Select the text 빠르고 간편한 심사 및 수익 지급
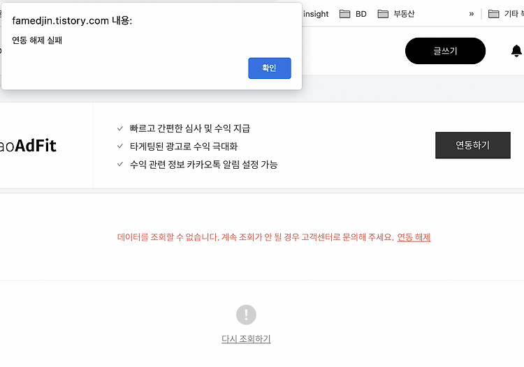The image size is (524, 367). coord(190,128)
